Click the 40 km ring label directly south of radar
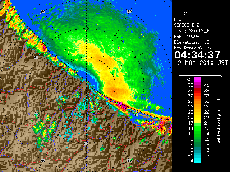The height and width of the screenshot is (172, 230). pyautogui.click(x=86, y=143)
